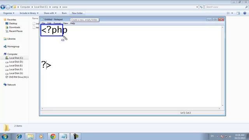249x140 pixels.
Task: Open the Notepad View menu
Action: 65,23
